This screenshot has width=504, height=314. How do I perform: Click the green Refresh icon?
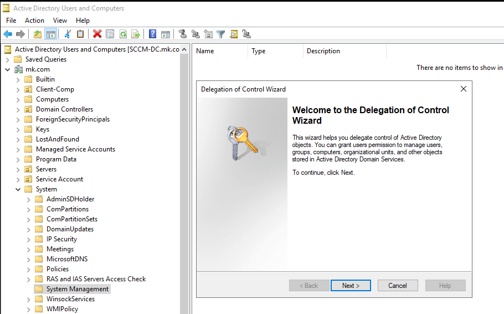(x=123, y=34)
